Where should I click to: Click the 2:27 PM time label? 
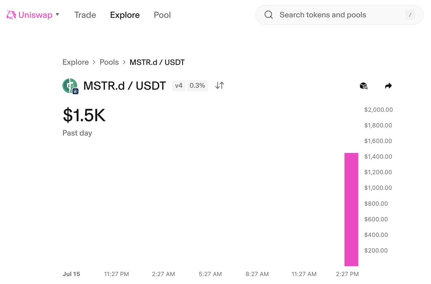coord(347,274)
